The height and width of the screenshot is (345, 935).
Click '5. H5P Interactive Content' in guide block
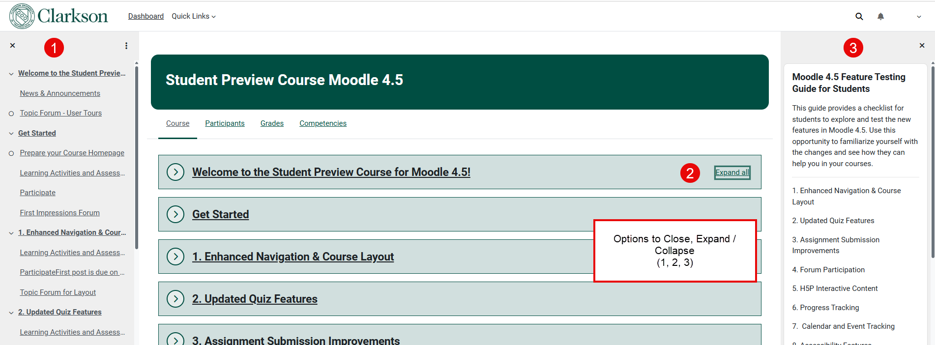click(x=835, y=288)
